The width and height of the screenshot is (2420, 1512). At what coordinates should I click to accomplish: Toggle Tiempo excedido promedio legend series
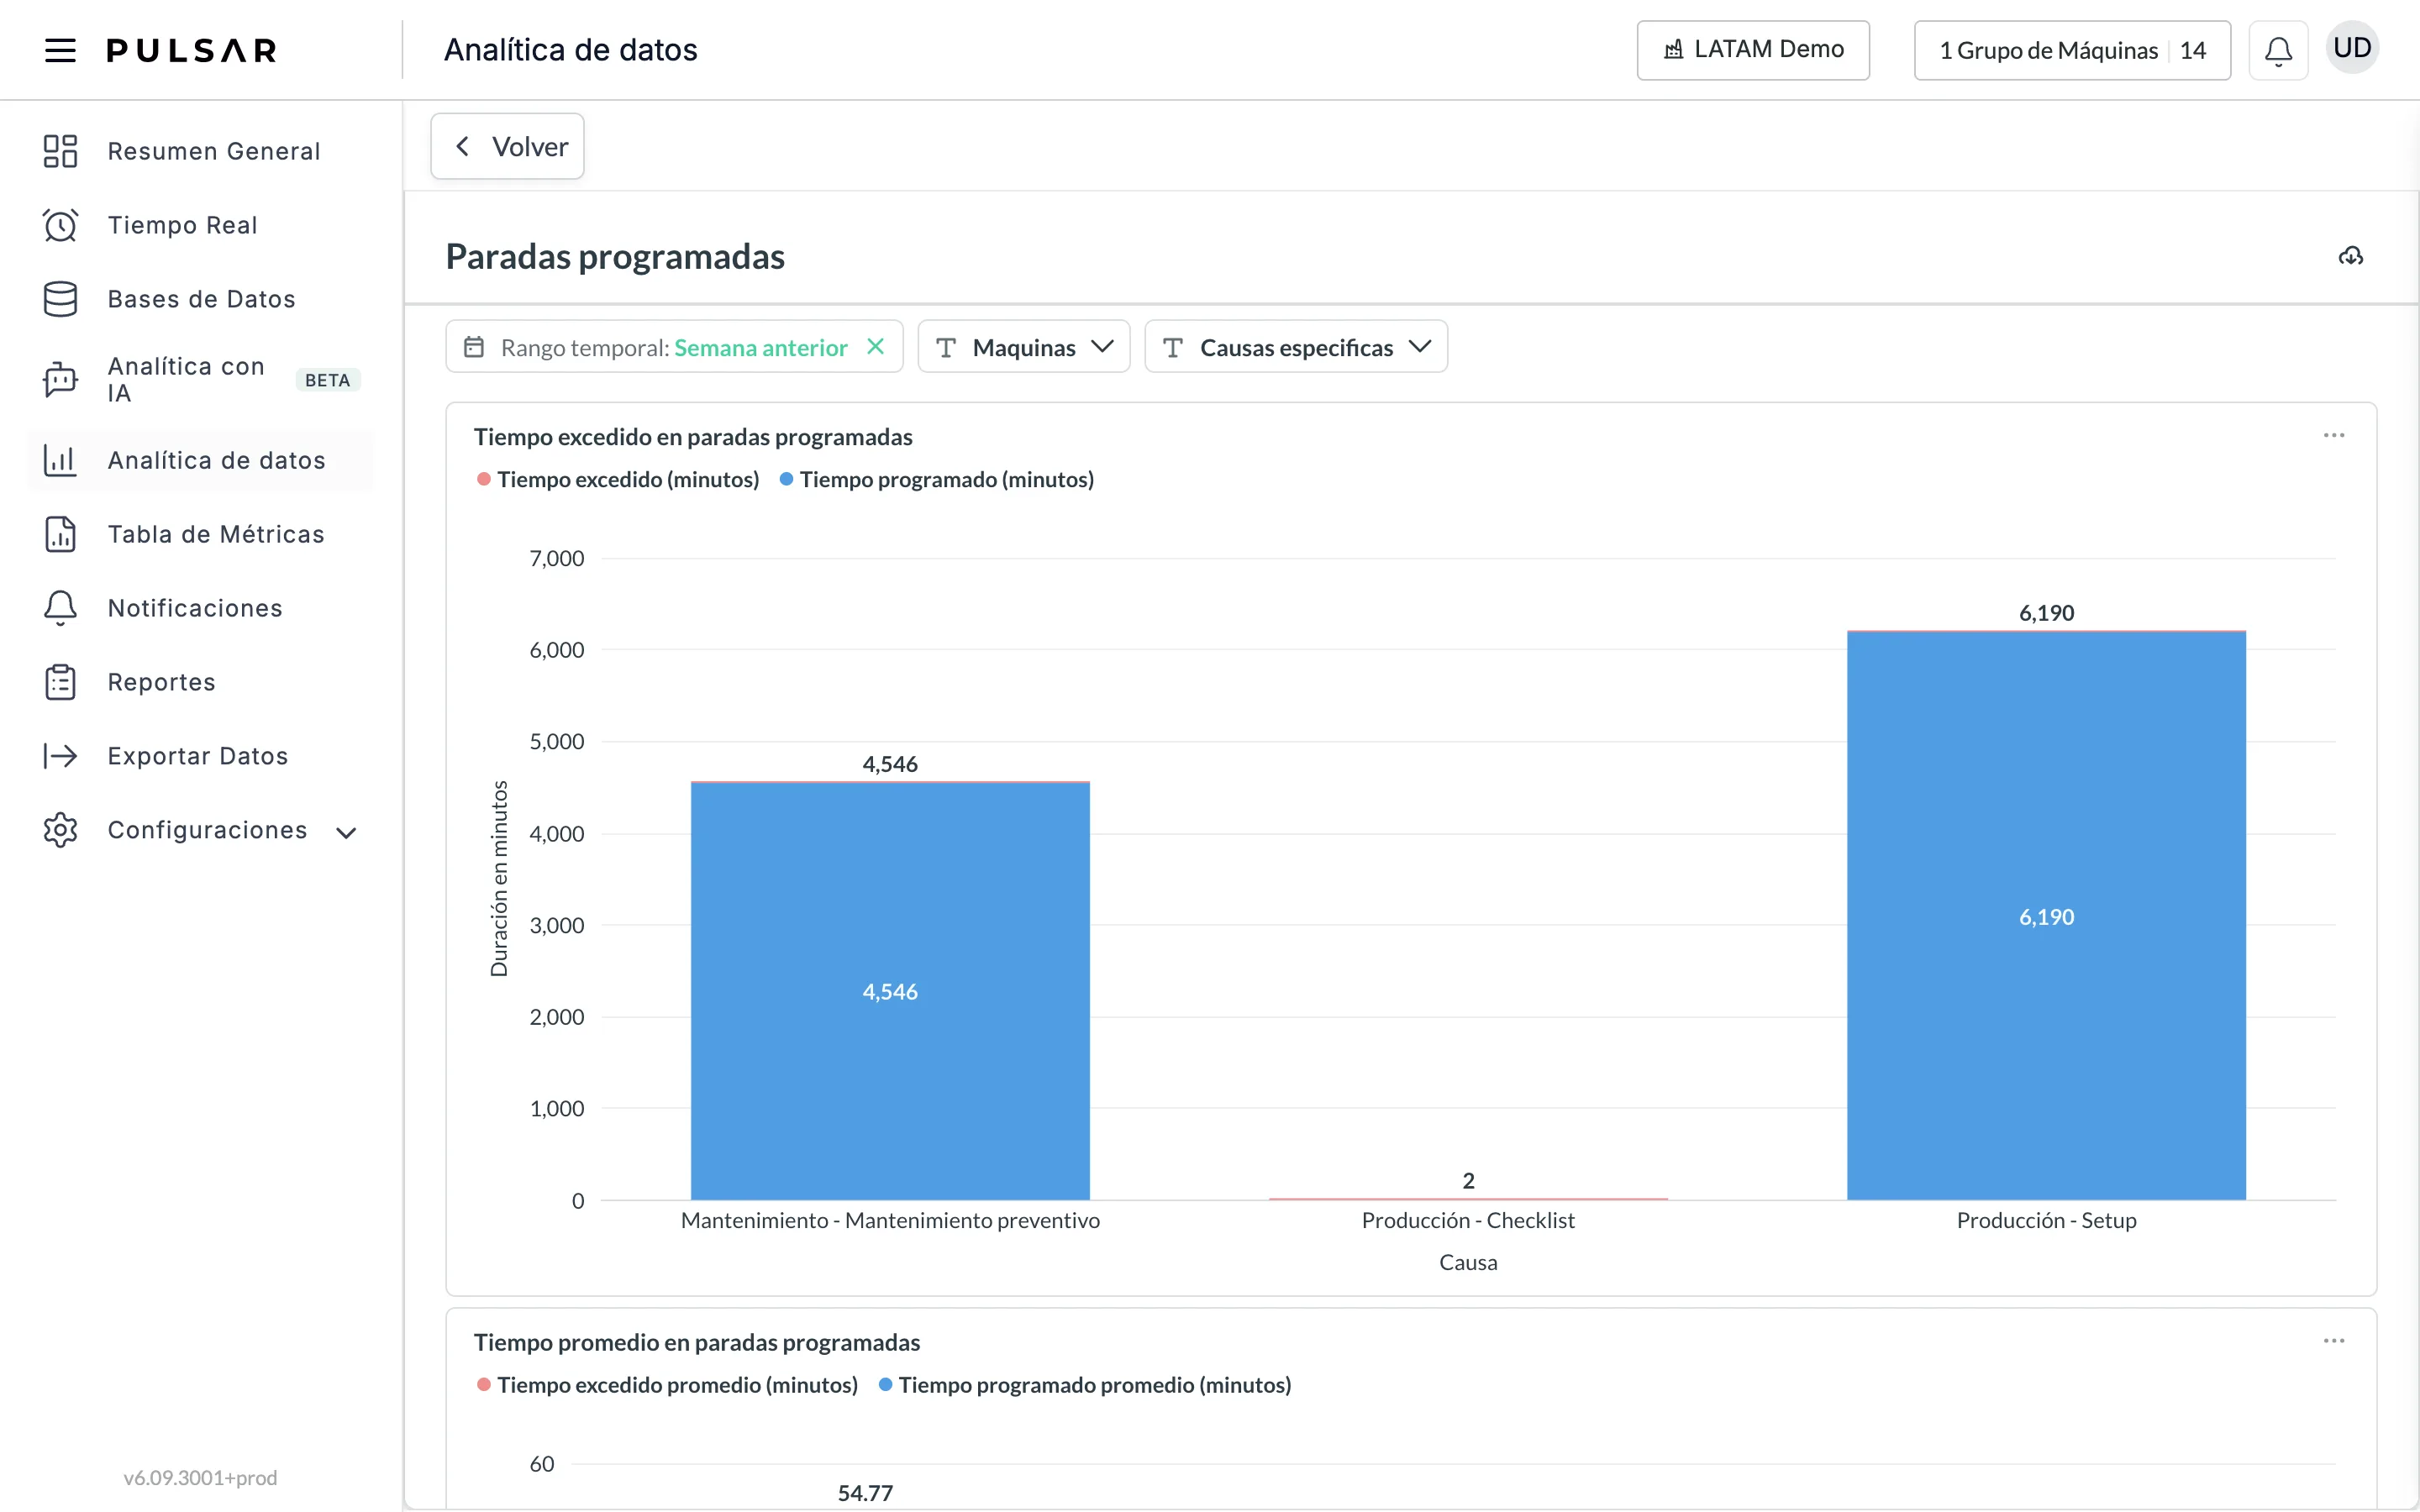pyautogui.click(x=667, y=1384)
